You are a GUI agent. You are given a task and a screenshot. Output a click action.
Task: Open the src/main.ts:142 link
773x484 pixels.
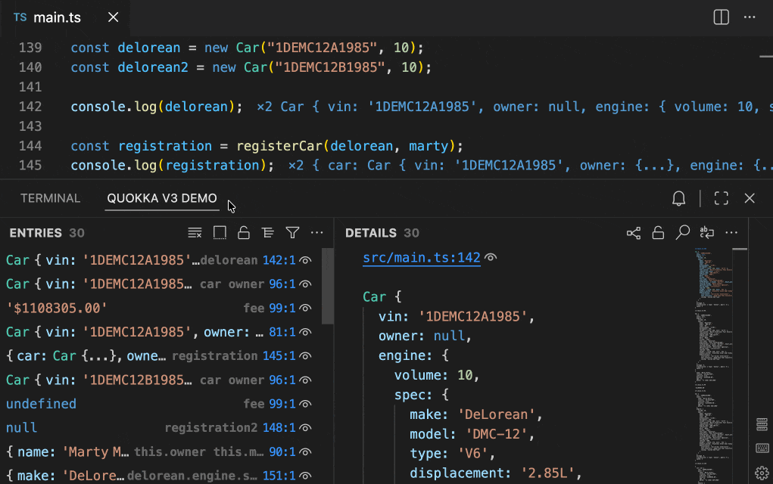point(422,258)
